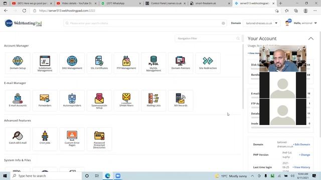Click the Edit Domain link

point(302,144)
